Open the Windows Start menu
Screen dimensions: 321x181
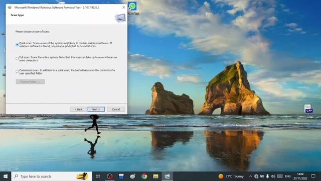pos(6,176)
